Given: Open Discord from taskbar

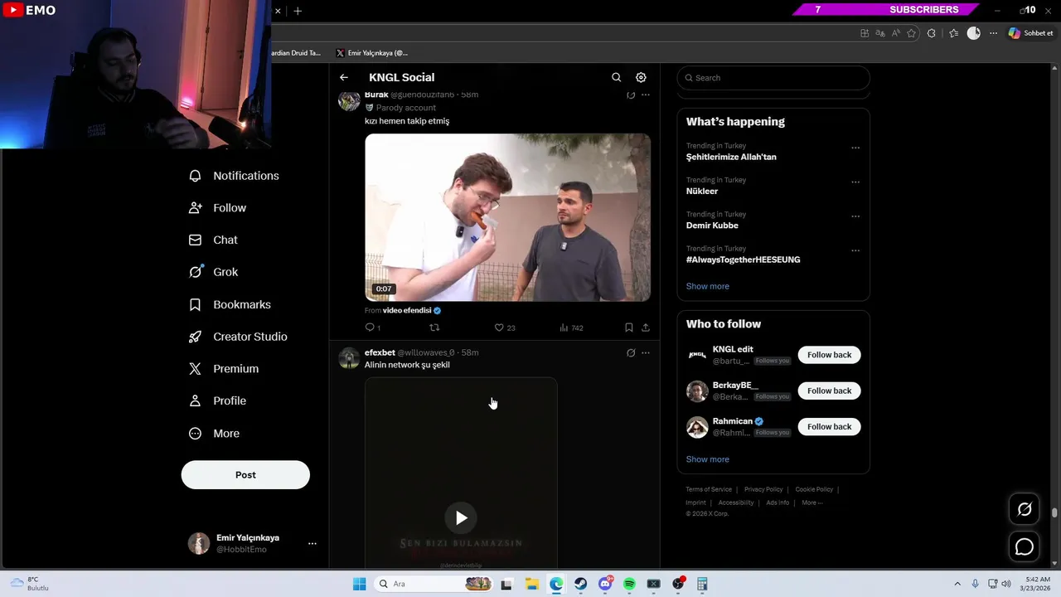Looking at the screenshot, I should pos(605,584).
